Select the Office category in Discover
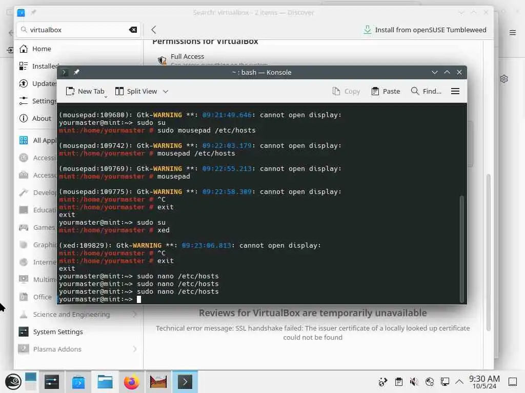Image resolution: width=525 pixels, height=393 pixels. pos(37,297)
